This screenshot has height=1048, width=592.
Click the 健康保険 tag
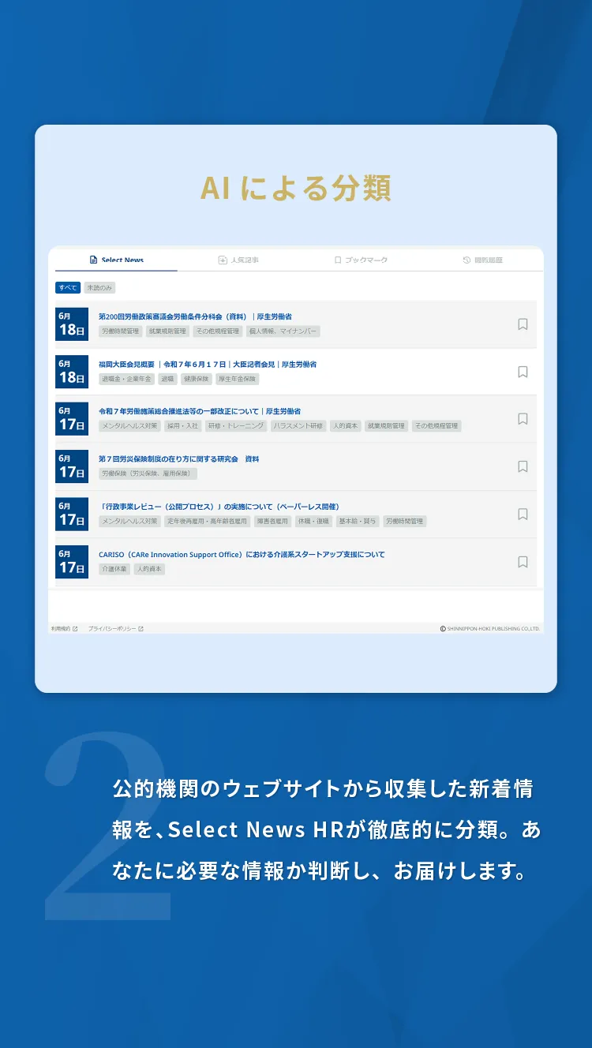coord(196,379)
